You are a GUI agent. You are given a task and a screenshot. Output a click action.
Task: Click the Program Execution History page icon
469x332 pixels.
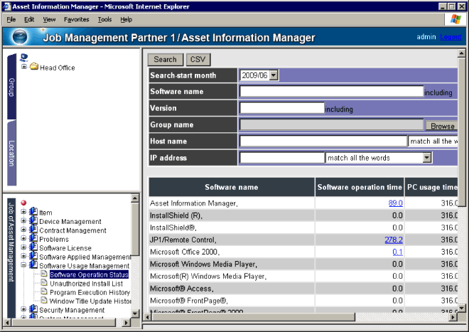[x=43, y=292]
